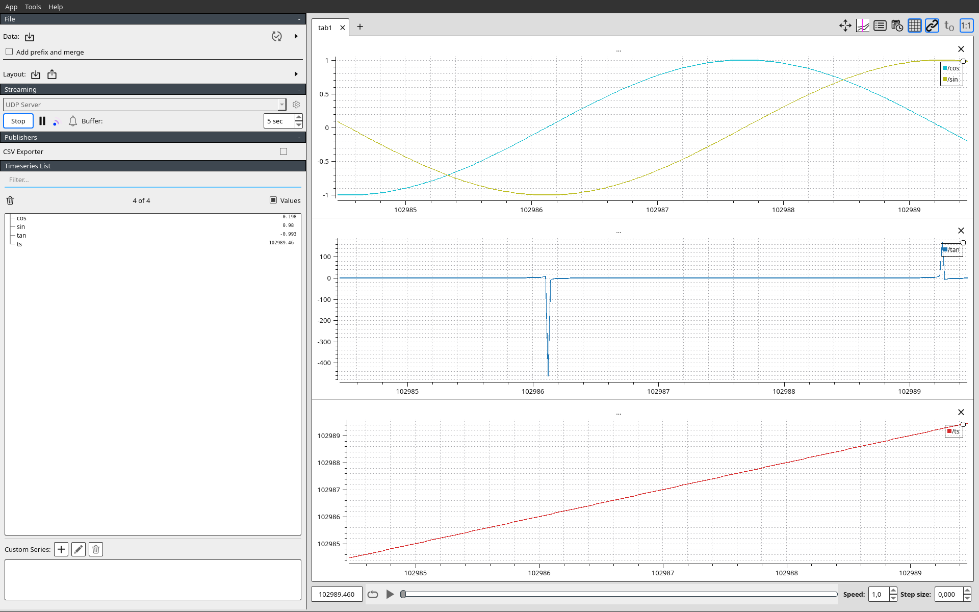This screenshot has height=612, width=979.
Task: Open streaming plugin settings gear
Action: click(296, 105)
